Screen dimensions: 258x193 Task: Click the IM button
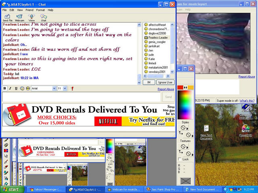tap(149, 82)
